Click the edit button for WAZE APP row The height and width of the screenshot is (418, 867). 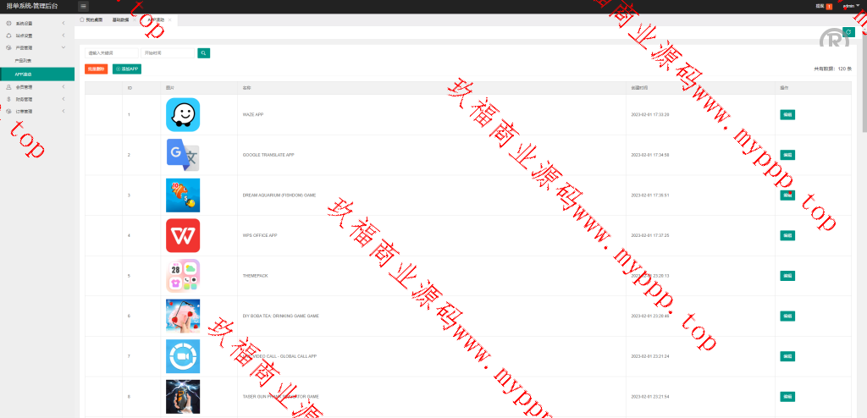pyautogui.click(x=787, y=114)
